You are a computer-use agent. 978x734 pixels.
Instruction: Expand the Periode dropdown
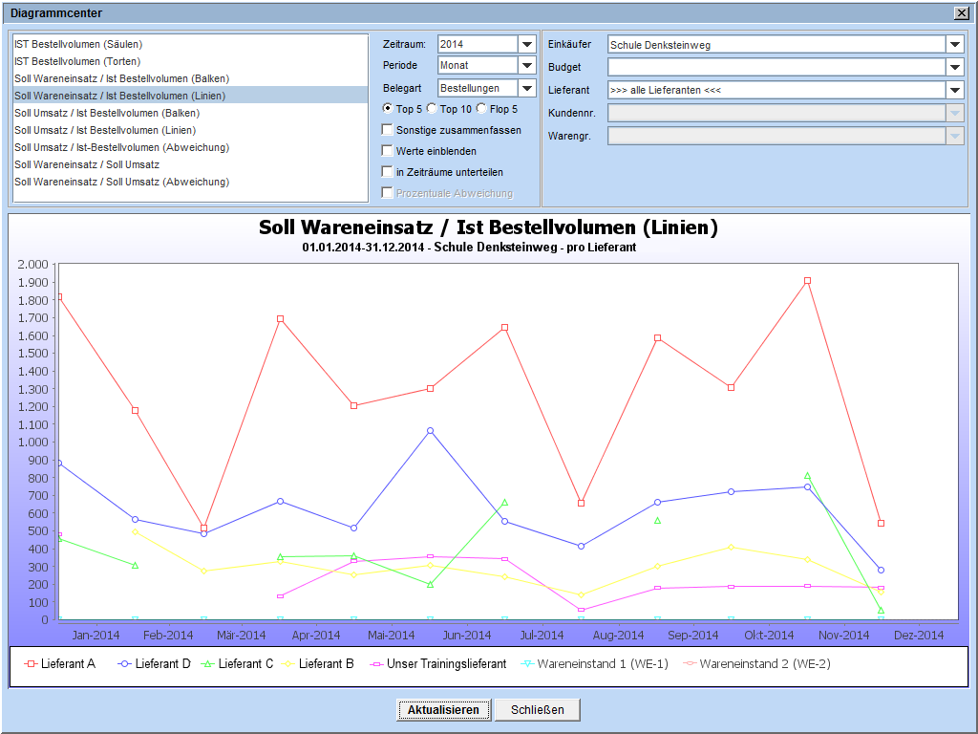click(x=527, y=65)
